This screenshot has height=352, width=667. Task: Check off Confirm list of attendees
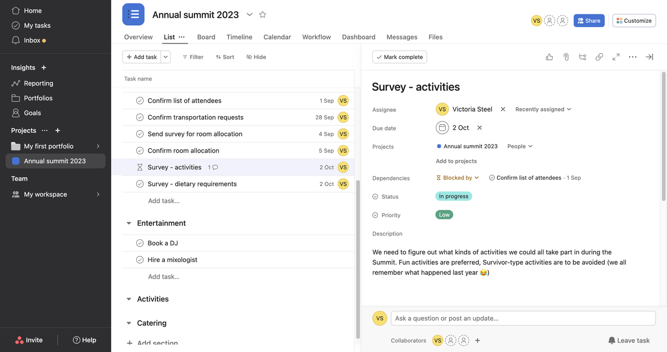(x=140, y=100)
